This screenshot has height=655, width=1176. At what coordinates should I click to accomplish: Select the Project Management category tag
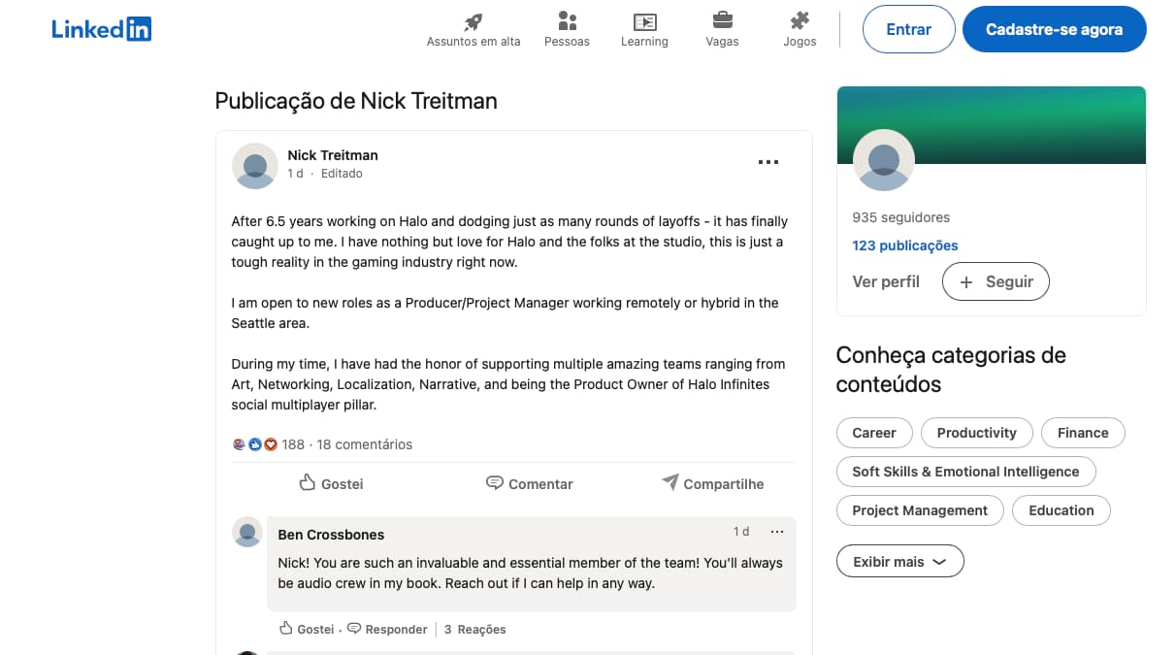click(x=920, y=510)
